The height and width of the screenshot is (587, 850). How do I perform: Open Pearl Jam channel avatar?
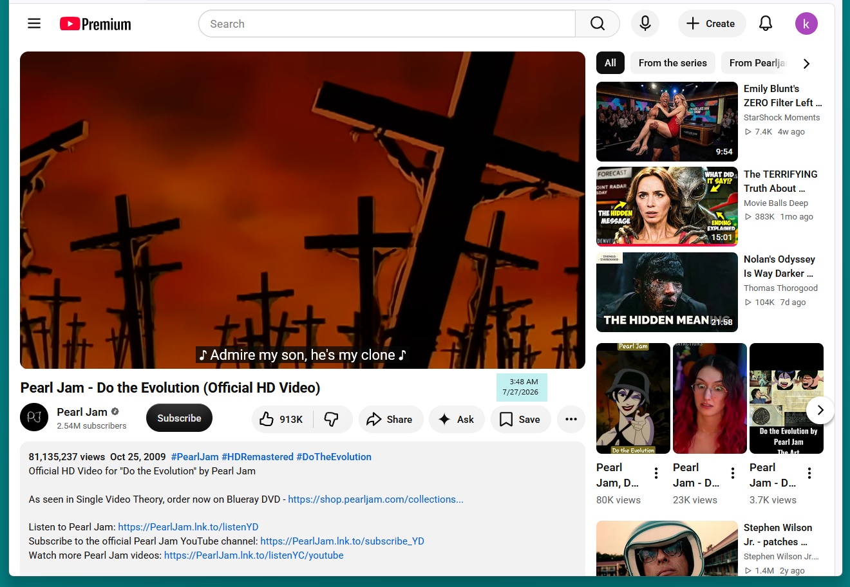pyautogui.click(x=34, y=418)
